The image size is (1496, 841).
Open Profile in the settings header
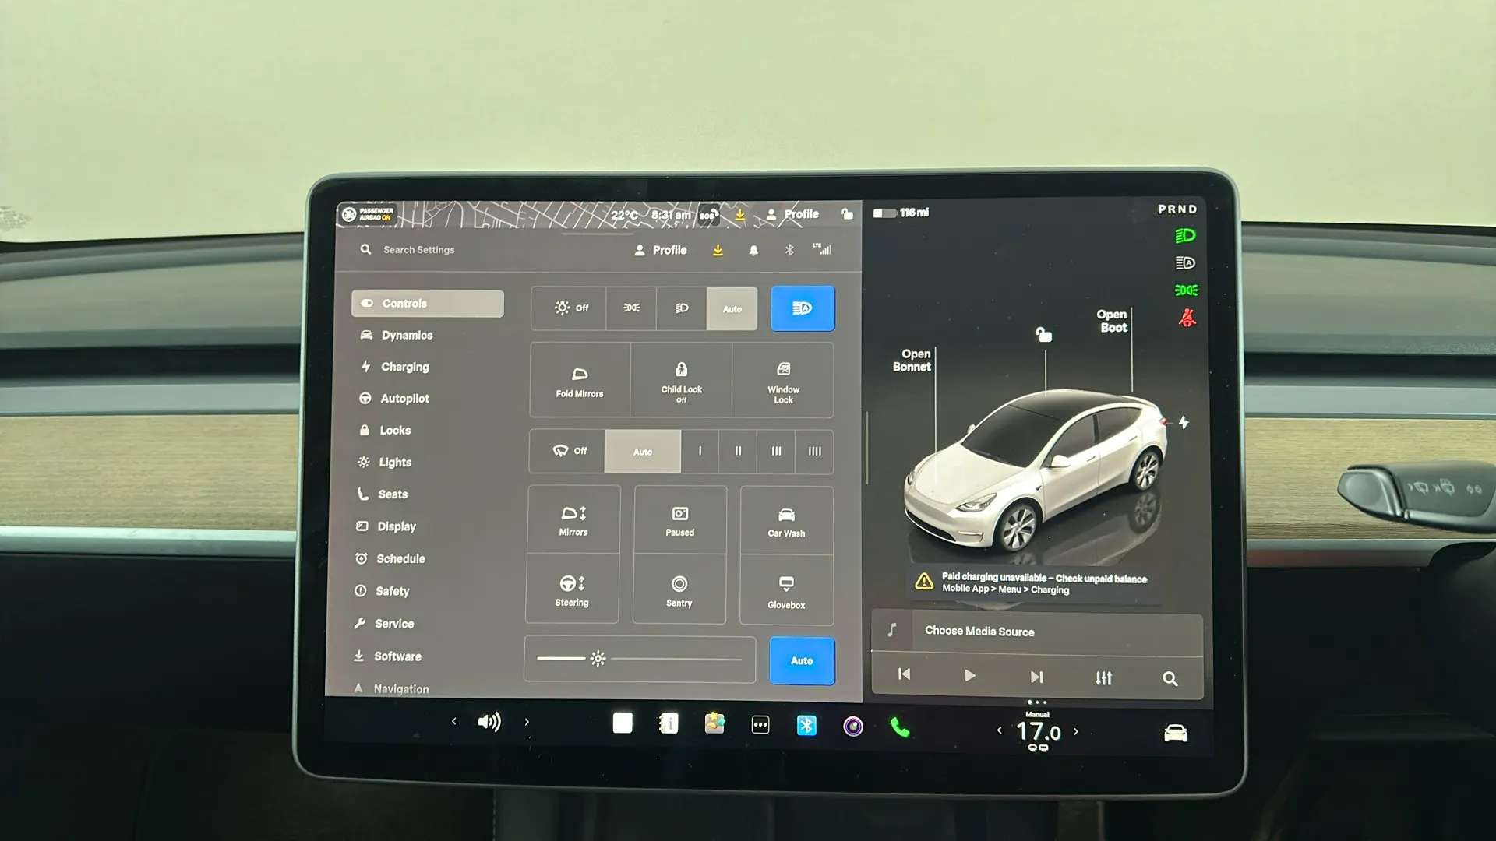660,250
